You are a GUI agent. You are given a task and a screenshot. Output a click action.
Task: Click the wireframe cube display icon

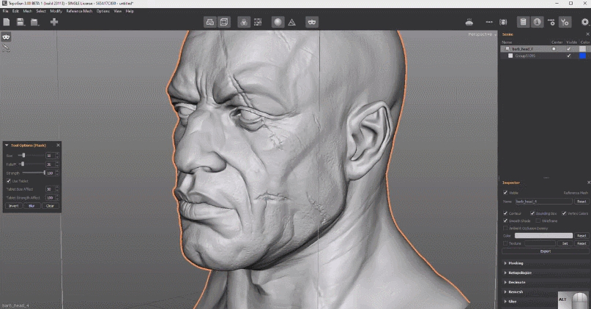[224, 22]
